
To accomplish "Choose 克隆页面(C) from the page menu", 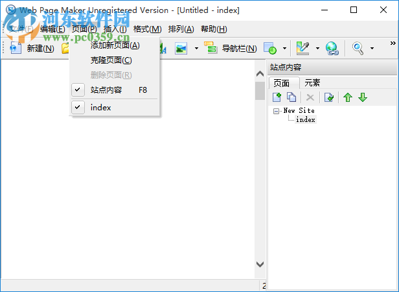I will [111, 60].
